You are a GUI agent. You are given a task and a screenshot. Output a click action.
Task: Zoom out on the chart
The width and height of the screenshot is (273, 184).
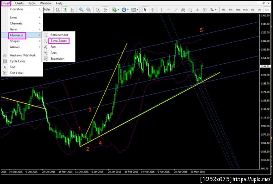pos(88,10)
